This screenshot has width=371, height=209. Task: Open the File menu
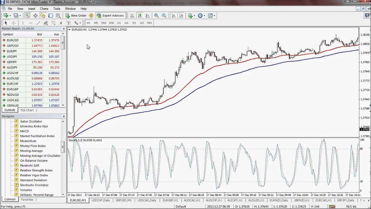[10, 9]
